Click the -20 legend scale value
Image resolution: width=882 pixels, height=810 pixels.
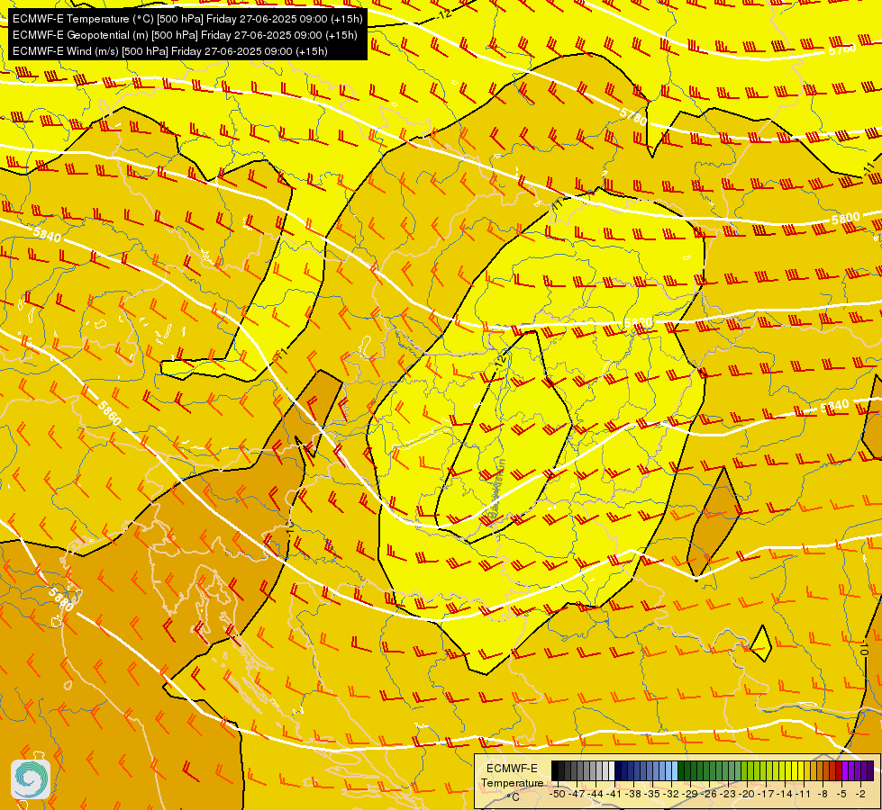coord(747,795)
